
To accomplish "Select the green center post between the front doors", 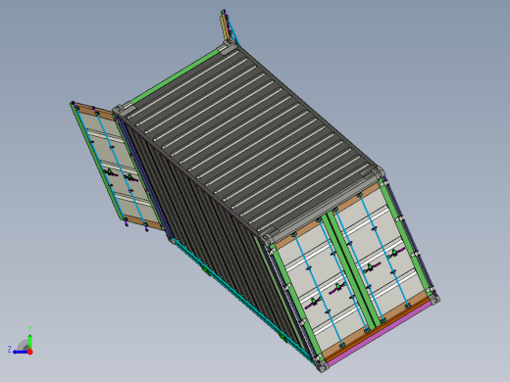I will click(350, 271).
